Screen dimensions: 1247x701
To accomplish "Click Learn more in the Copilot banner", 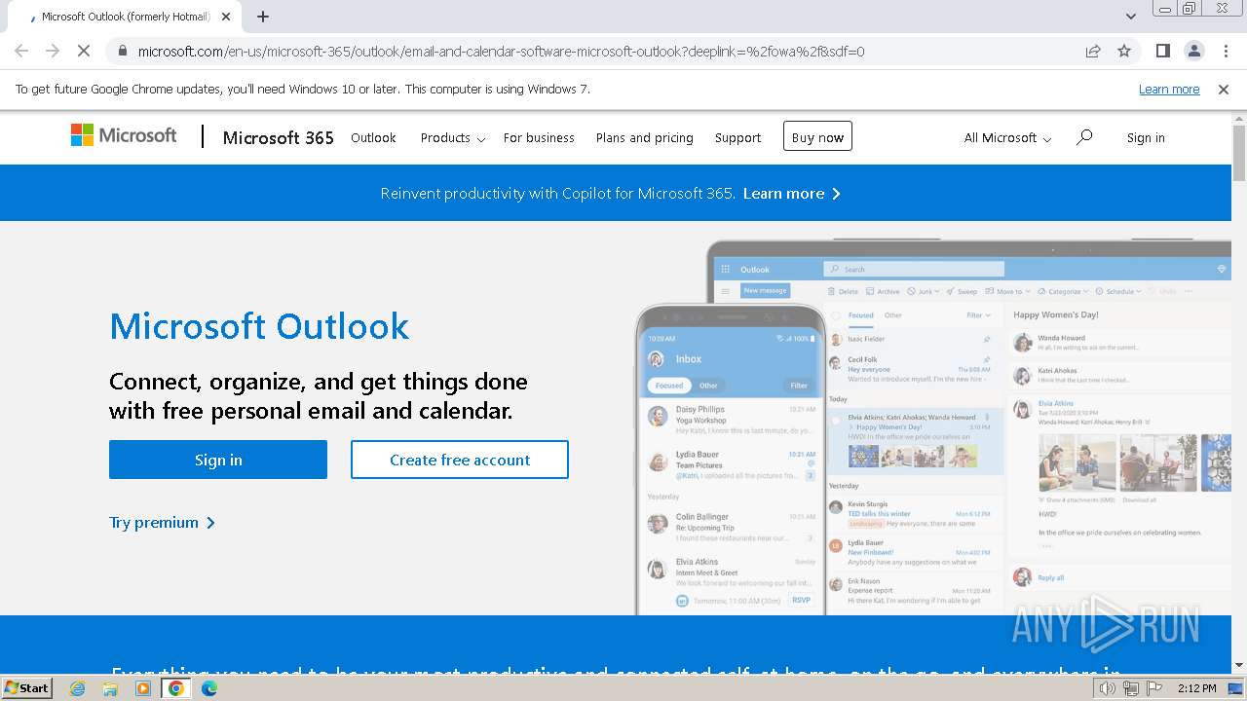I will point(791,193).
